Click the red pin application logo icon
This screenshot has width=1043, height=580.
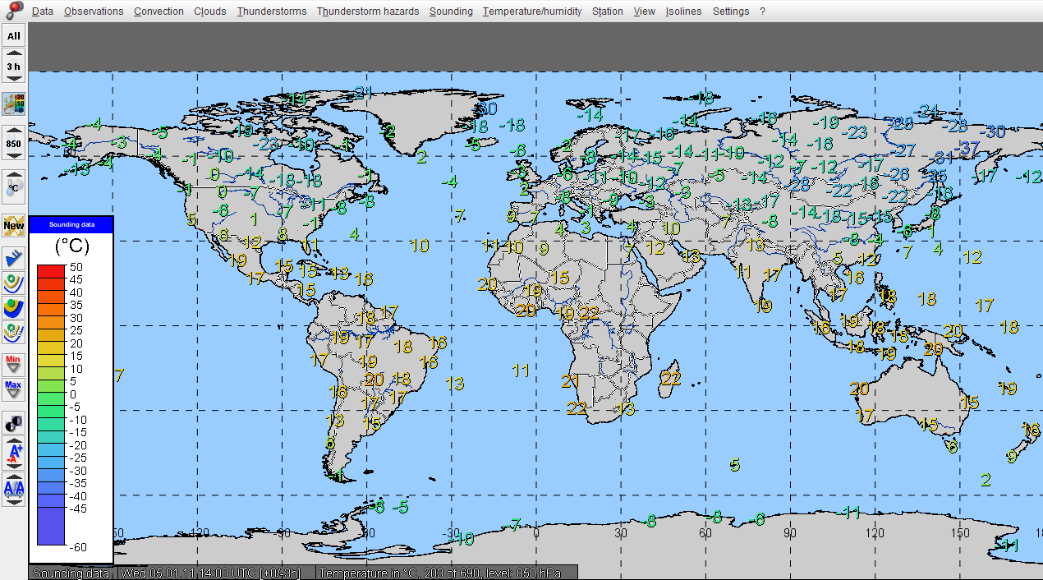[14, 11]
